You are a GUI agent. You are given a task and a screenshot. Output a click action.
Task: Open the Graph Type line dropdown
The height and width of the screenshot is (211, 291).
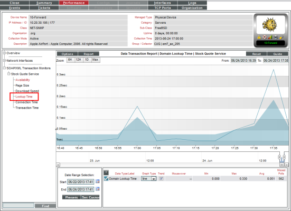148,179
